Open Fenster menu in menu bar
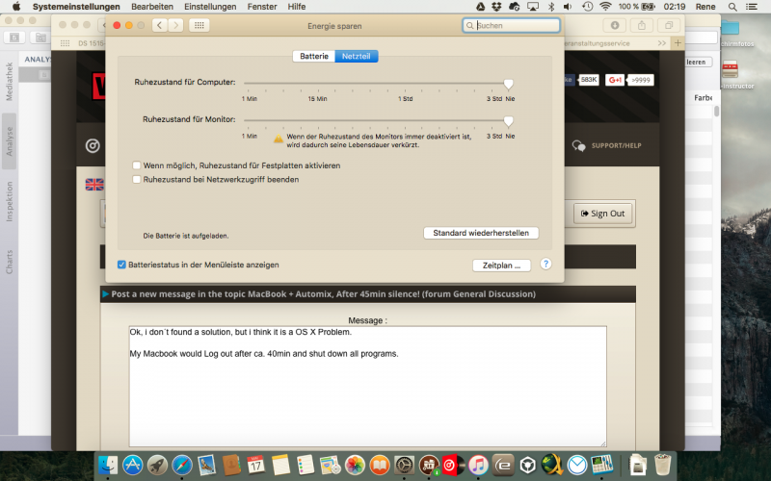 click(x=262, y=7)
